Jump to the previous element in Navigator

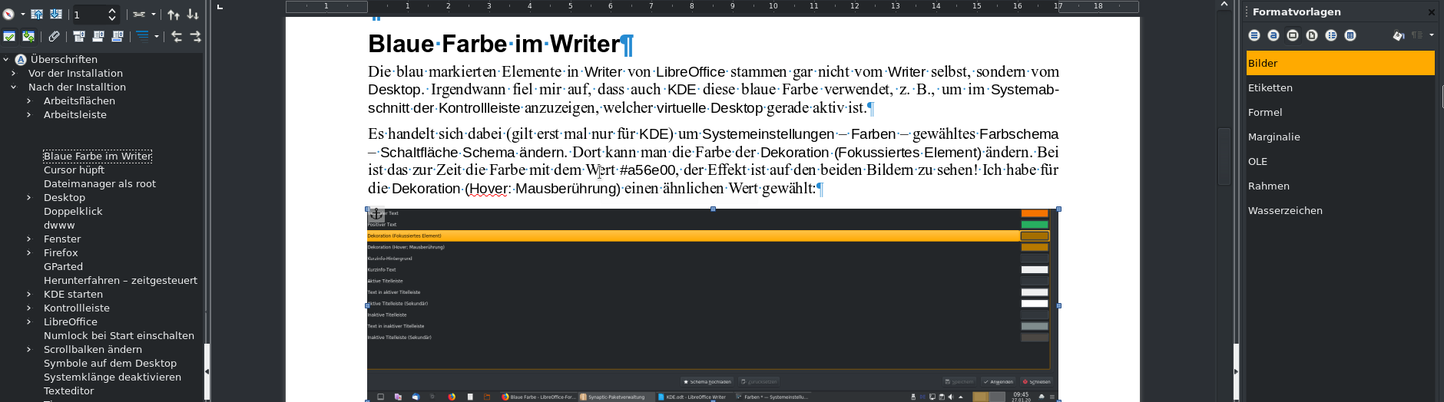(x=37, y=15)
